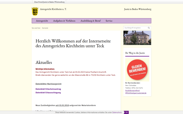Click the text Telefon: 0711 212 3474
Image resolution: width=183 pixels, height=114 pixels.
pos(134,88)
